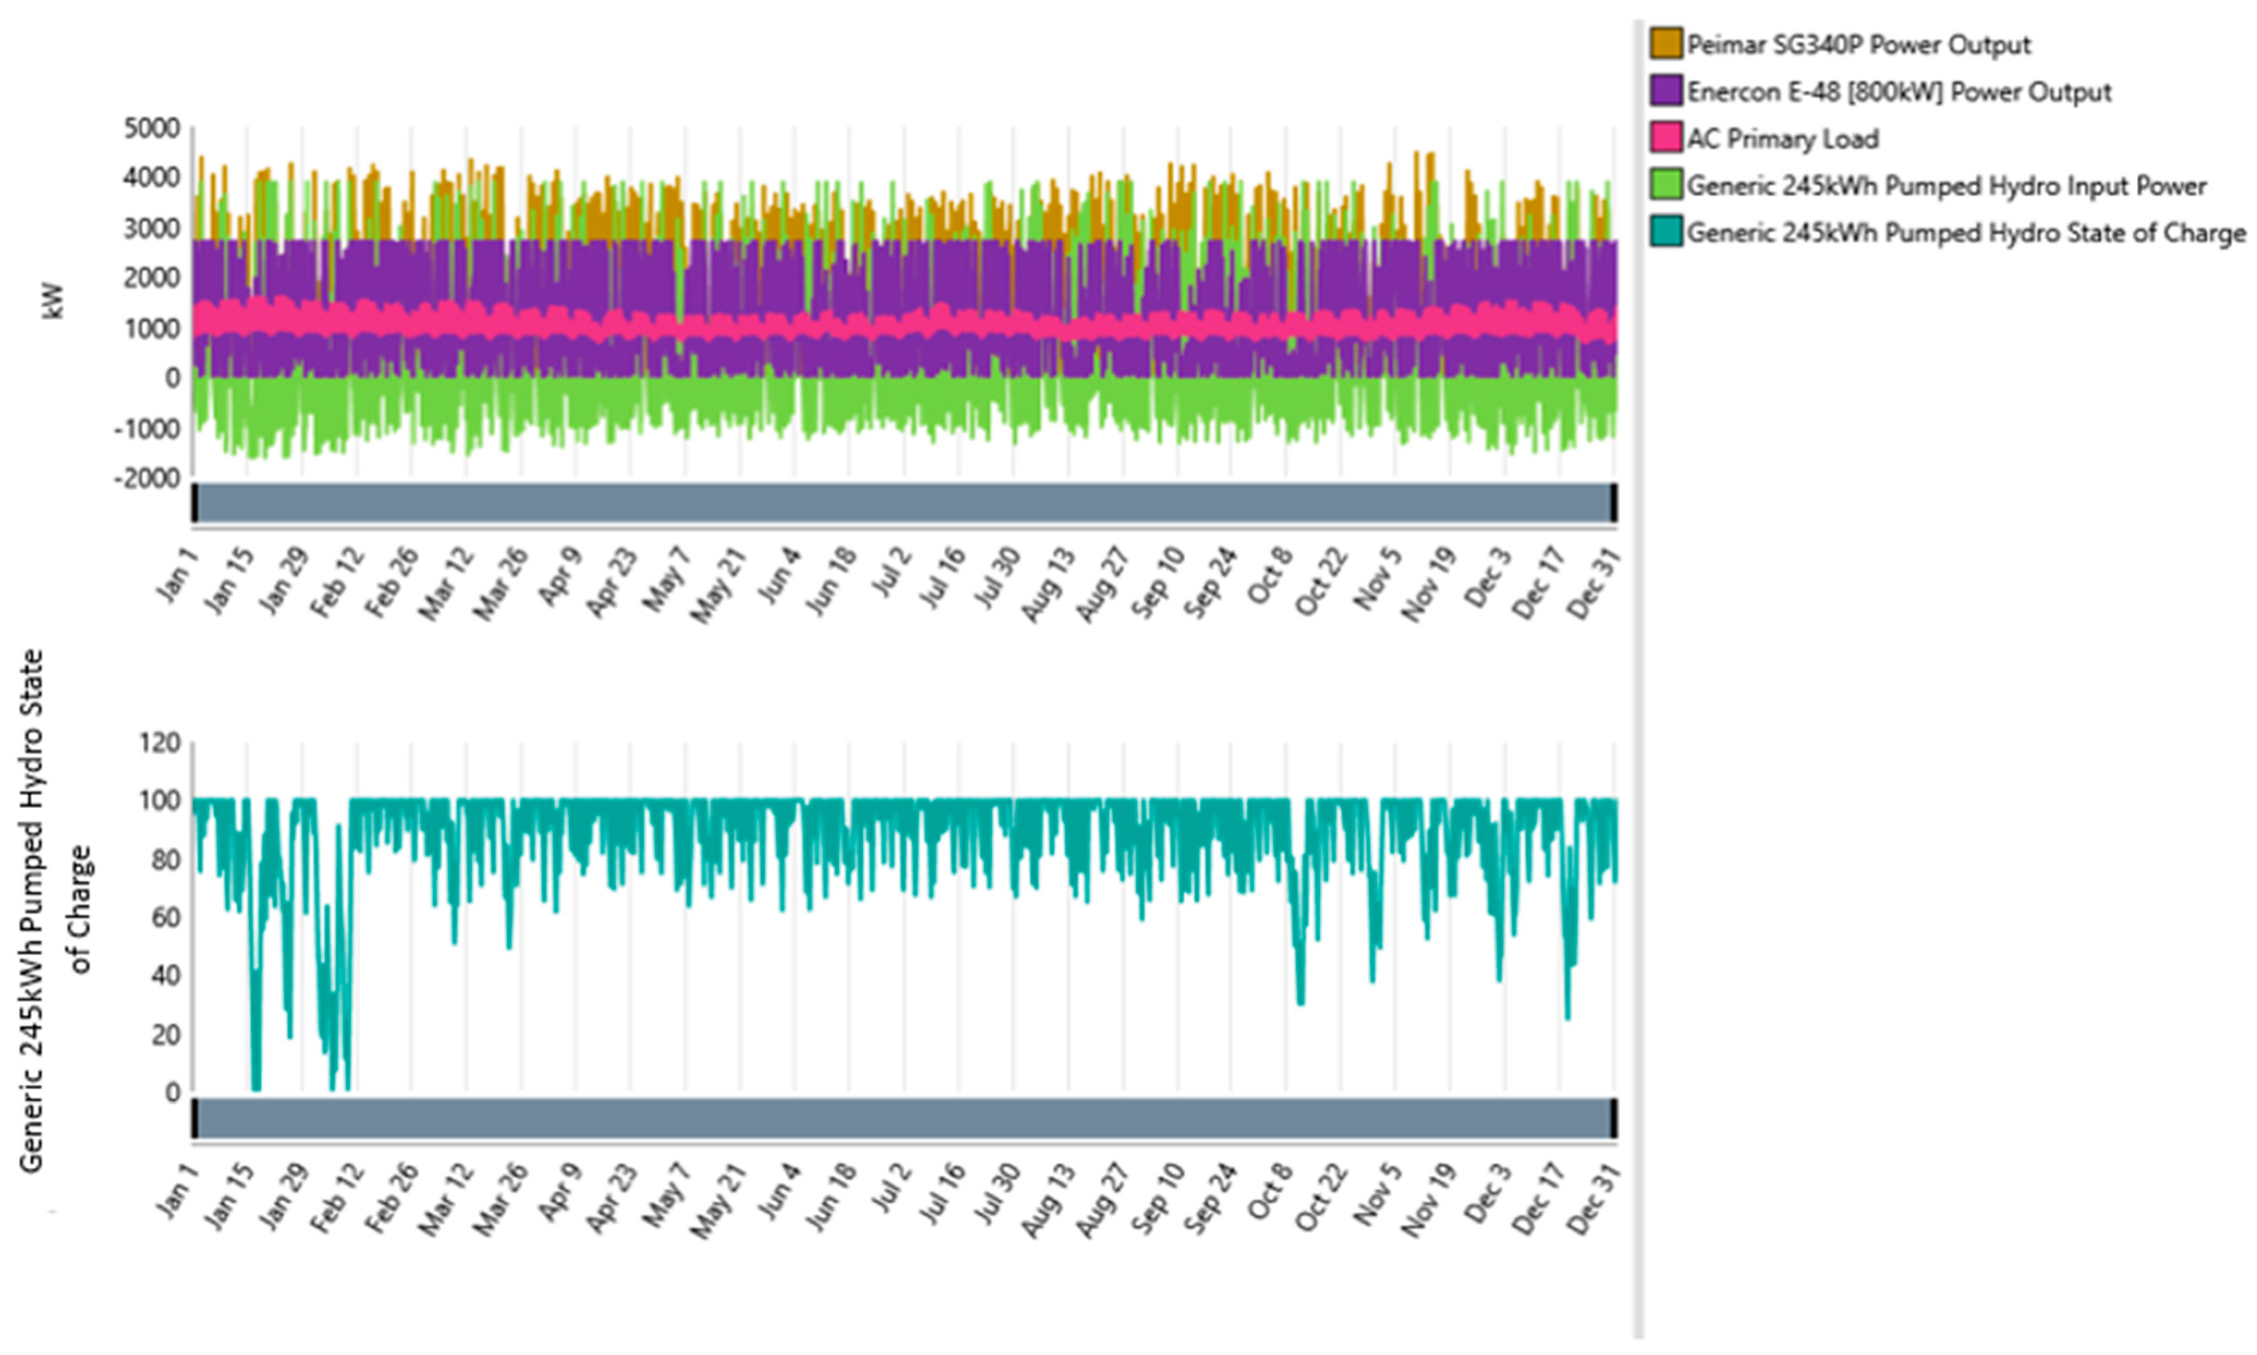This screenshot has width=2257, height=1355.
Task: Click the middle of the top chart range scrollbar
Action: pyautogui.click(x=904, y=503)
